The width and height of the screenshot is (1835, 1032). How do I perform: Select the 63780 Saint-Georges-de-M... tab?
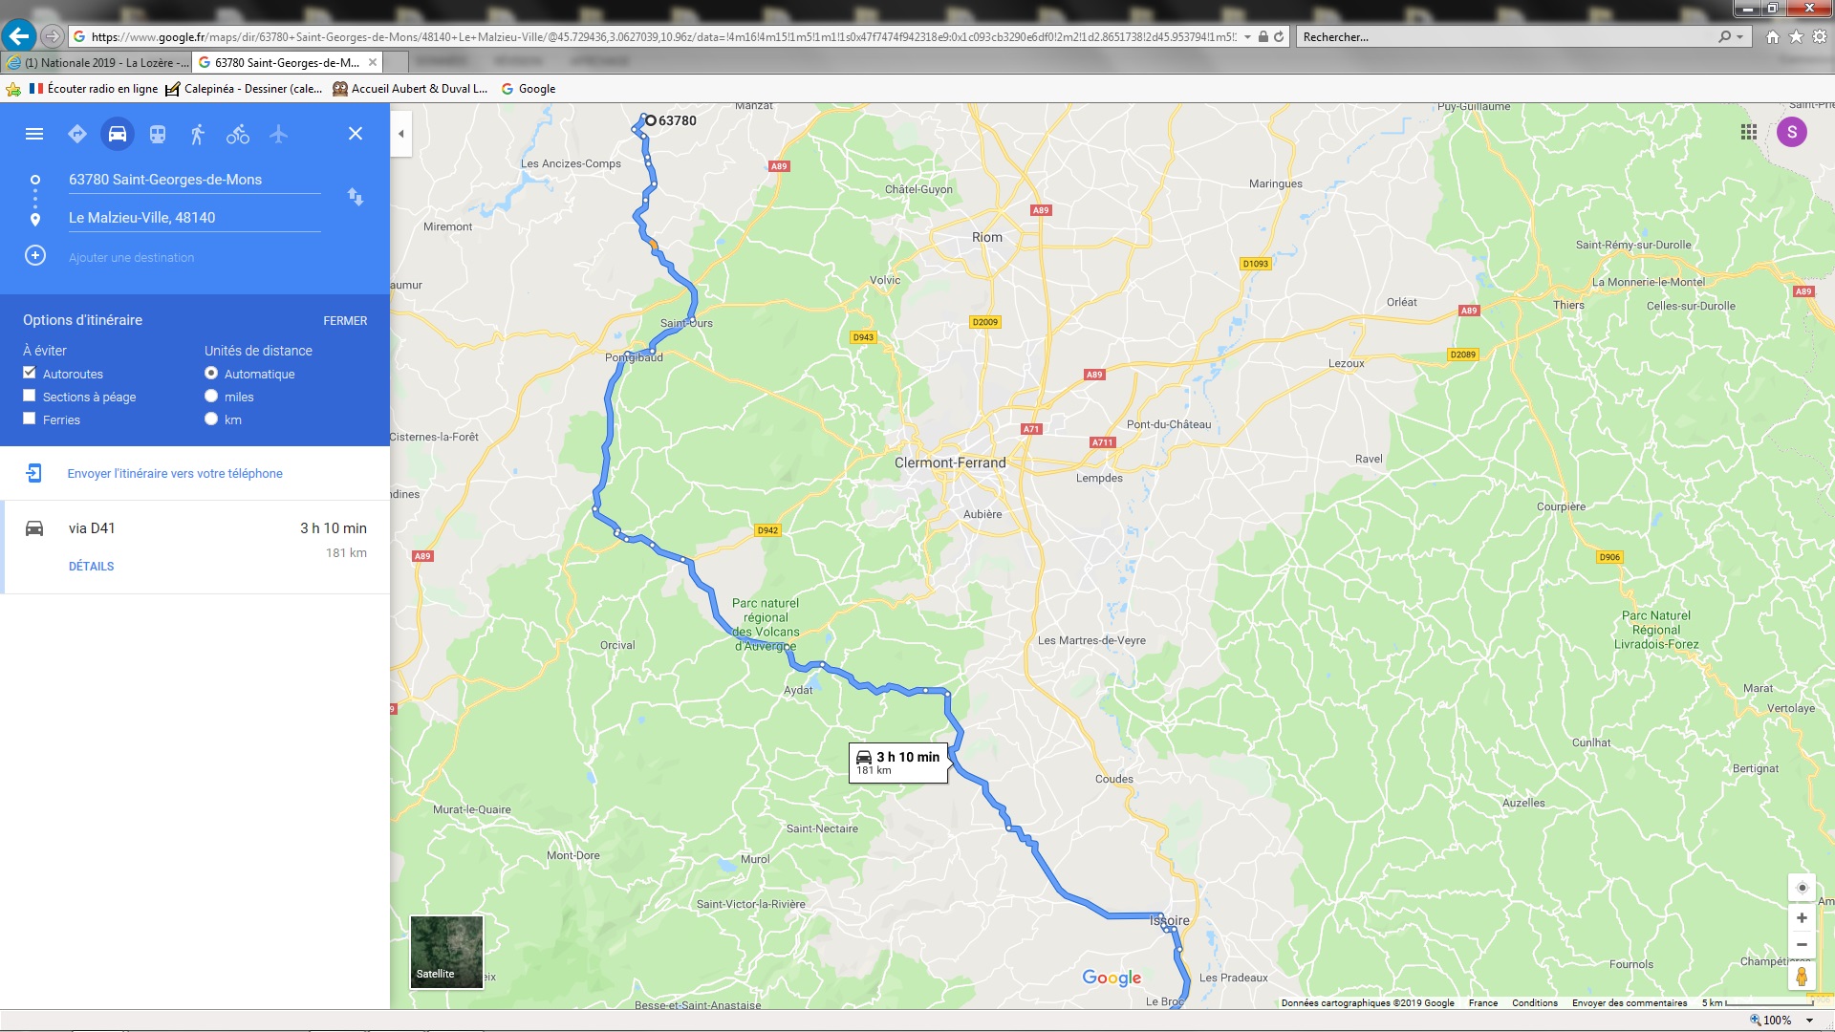[287, 63]
